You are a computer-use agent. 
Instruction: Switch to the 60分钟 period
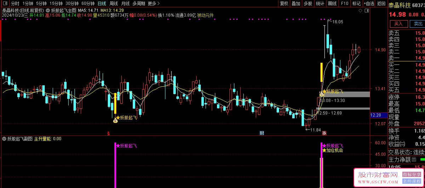pos(88,4)
